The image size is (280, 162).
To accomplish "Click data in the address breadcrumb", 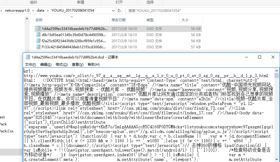I will click(40, 10).
